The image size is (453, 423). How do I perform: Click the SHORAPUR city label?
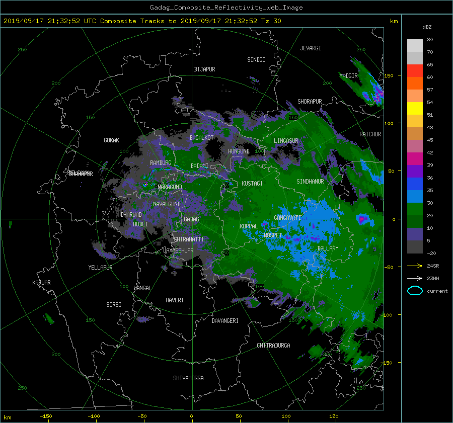310,102
